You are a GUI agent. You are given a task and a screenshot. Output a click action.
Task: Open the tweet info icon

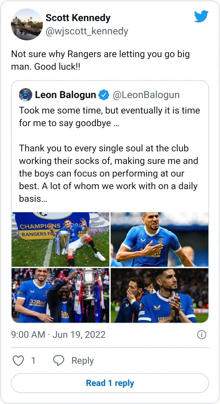tap(201, 335)
